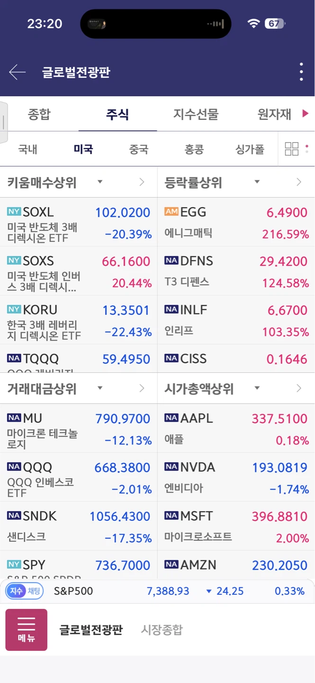Select the 미국 market filter
The height and width of the screenshot is (683, 315).
[x=83, y=149]
